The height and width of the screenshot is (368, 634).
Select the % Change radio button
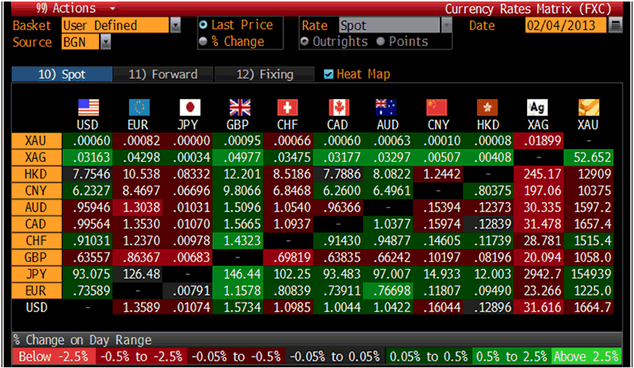(204, 41)
